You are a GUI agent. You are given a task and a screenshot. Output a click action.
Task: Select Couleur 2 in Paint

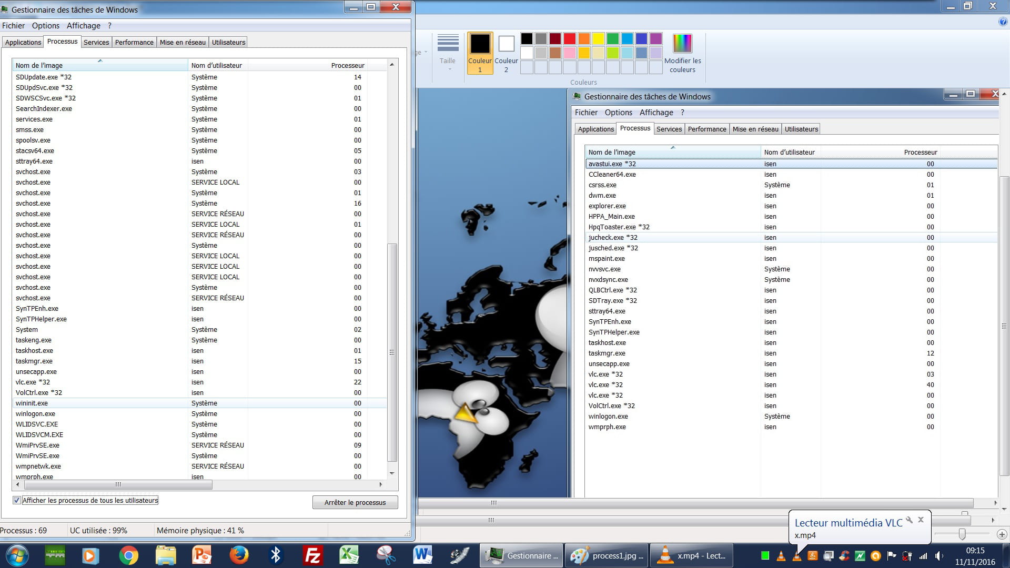pyautogui.click(x=506, y=53)
